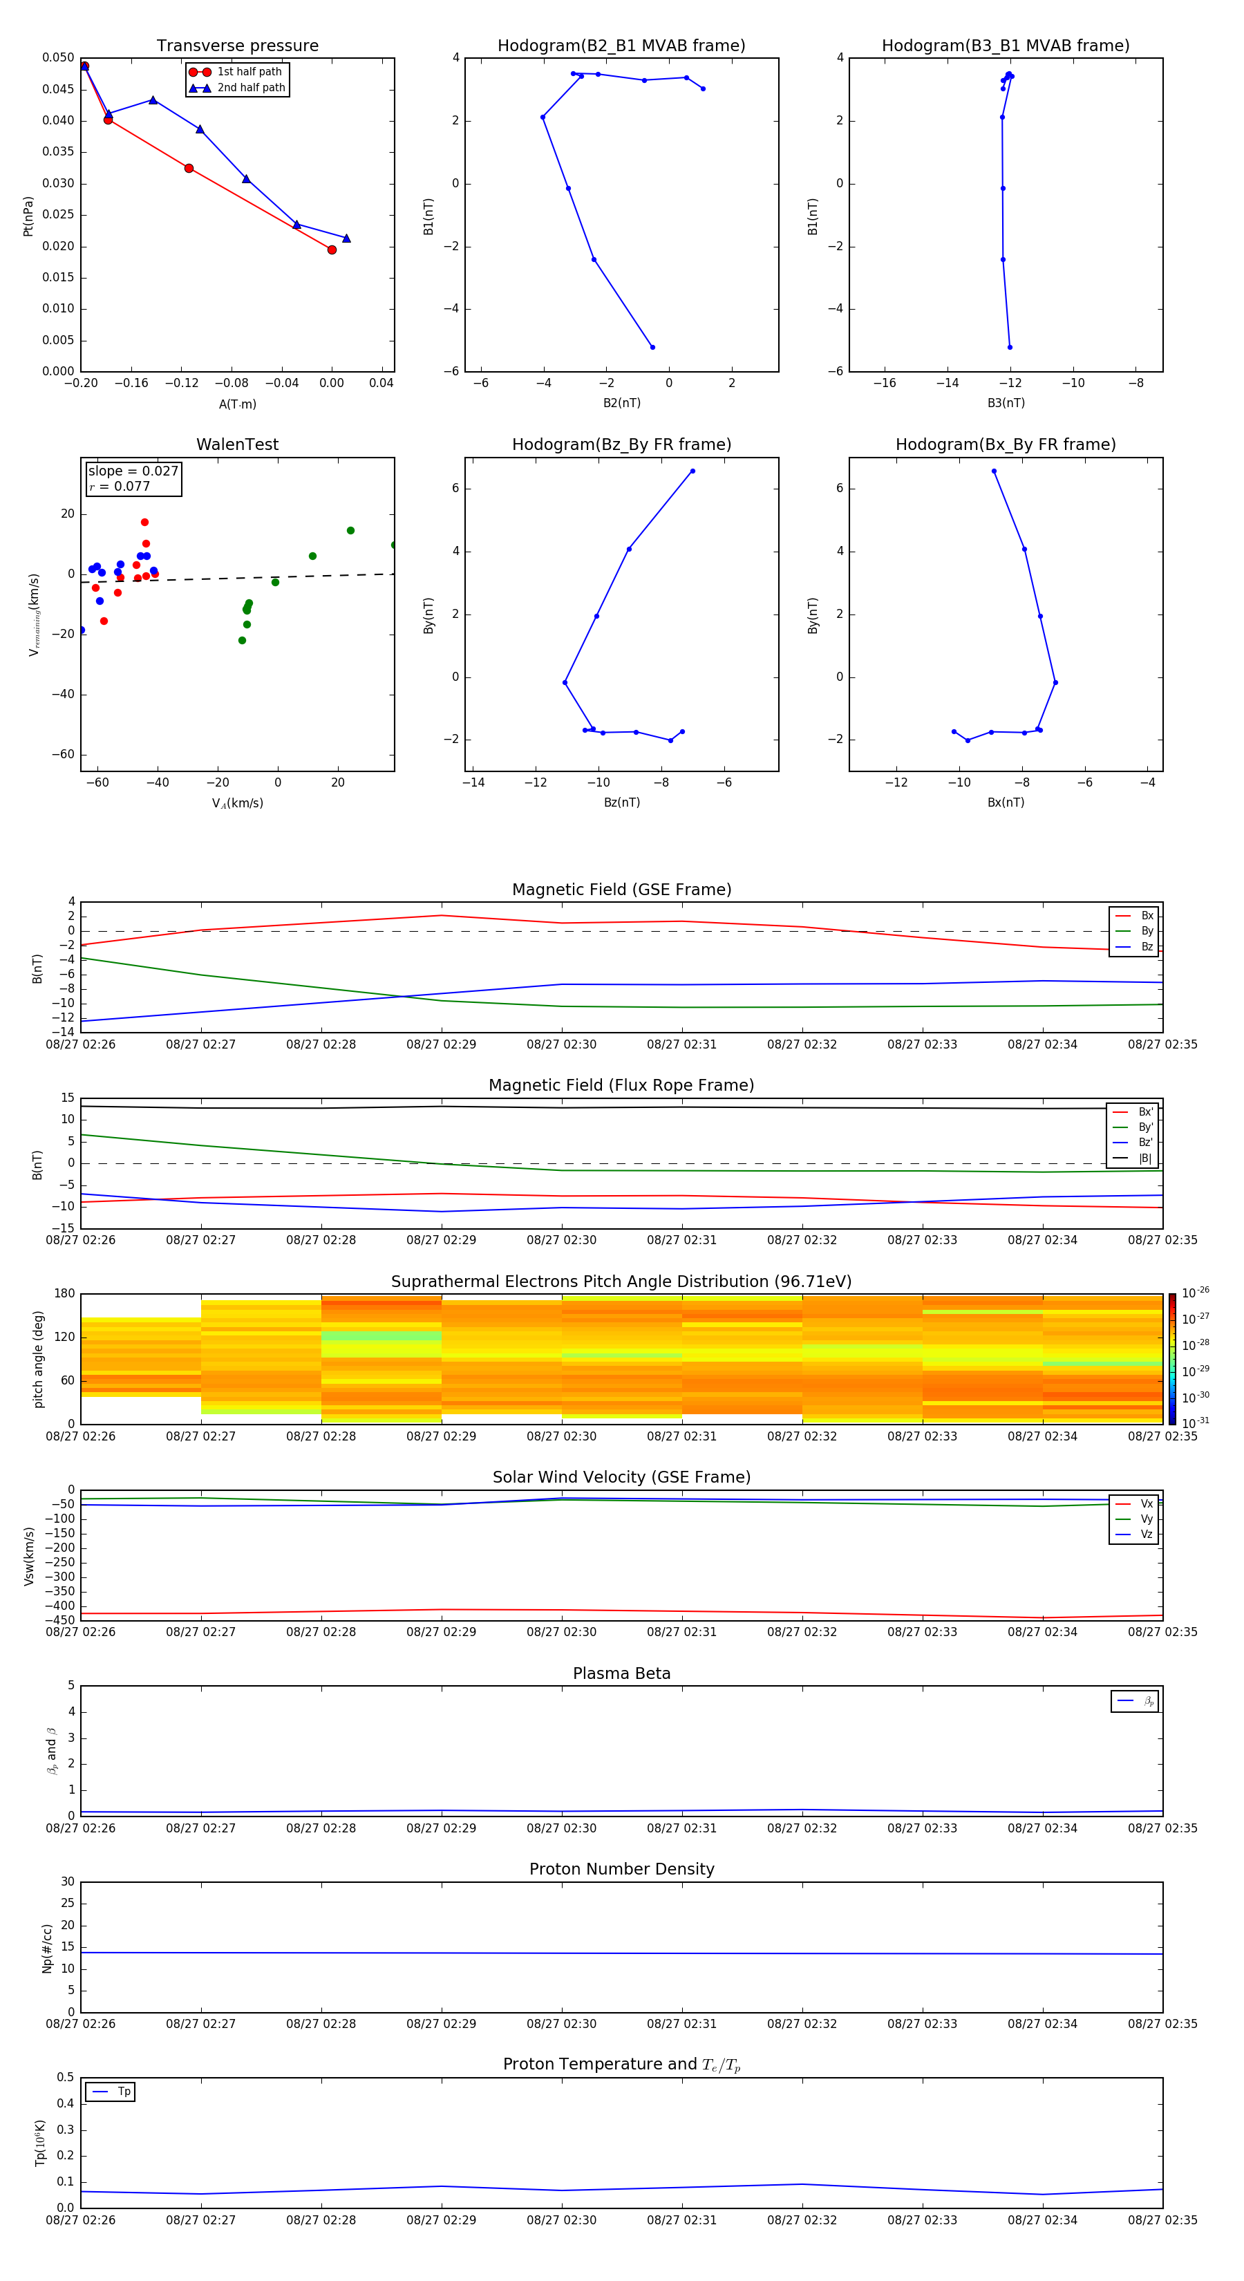Click the "Bx'" legend entry in Flux Rope plot
This screenshot has height=2281, width=1244.
click(x=1133, y=1112)
